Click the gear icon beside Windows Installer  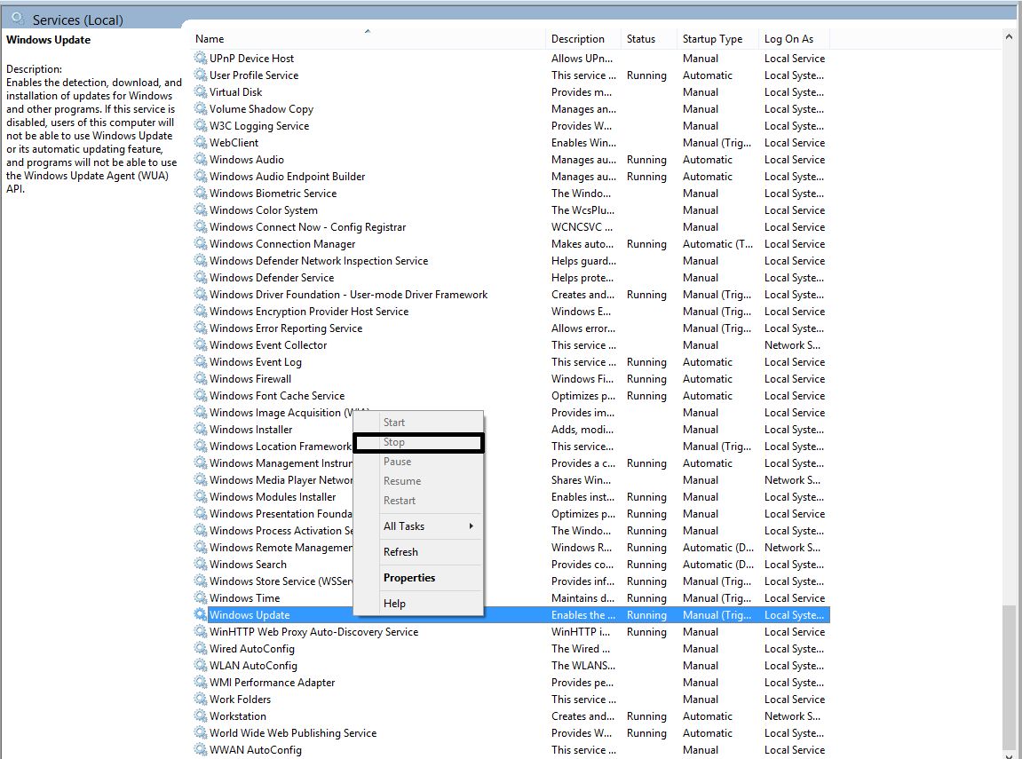coord(200,430)
